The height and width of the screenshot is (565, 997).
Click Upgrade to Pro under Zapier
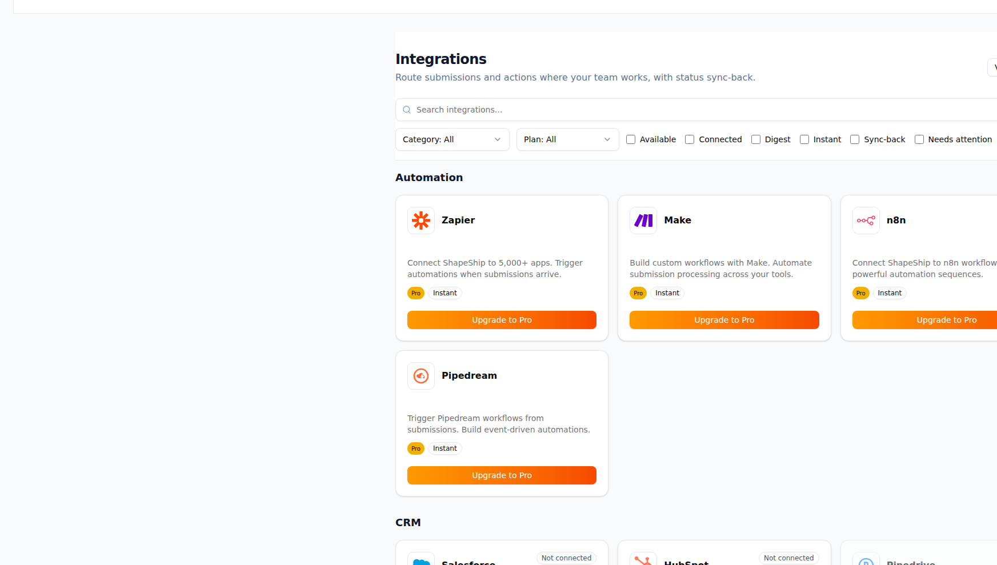[x=502, y=320]
